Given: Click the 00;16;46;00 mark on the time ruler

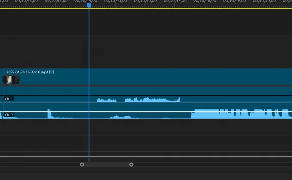Looking at the screenshot, I should pos(145,1).
